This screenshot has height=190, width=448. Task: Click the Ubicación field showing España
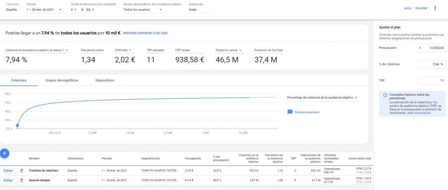click(13, 10)
